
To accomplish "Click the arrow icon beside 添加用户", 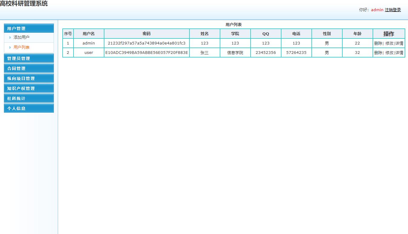I will 10,38.
